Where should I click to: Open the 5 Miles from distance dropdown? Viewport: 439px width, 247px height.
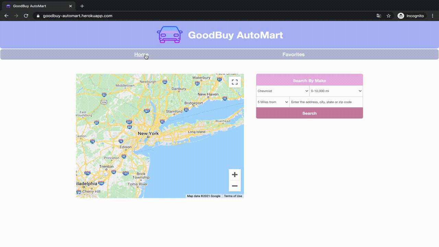click(273, 102)
